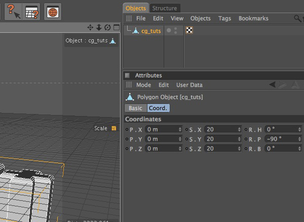Click the R.B value field
This screenshot has height=222, width=304.
(x=283, y=148)
